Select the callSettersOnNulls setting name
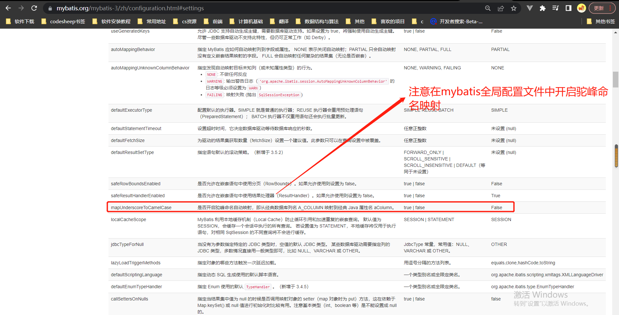 [129, 299]
